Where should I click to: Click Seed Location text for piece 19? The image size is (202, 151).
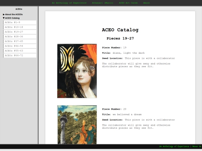point(138,58)
